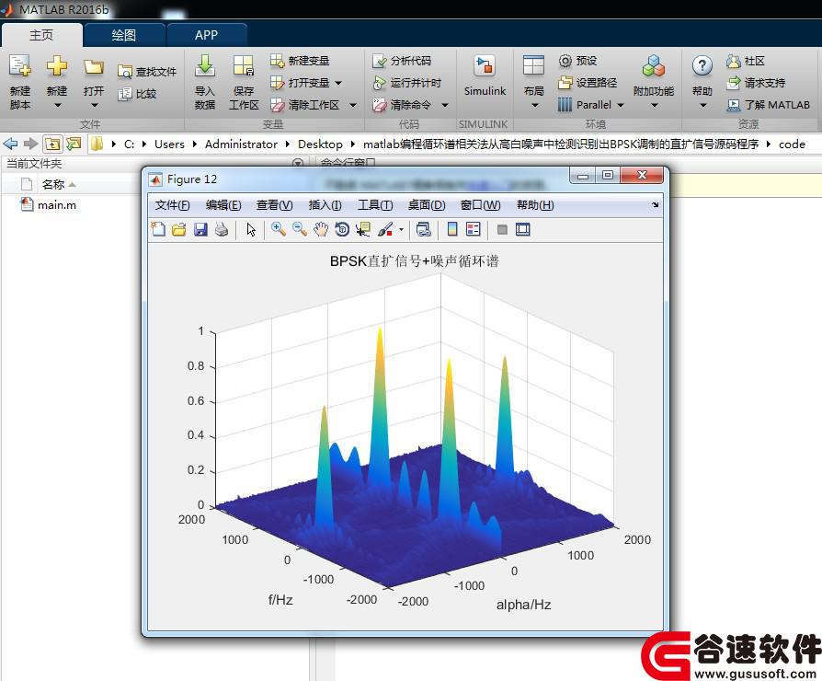The image size is (822, 681).
Task: Switch to the 绘图 (Plots) tab
Action: (x=124, y=35)
